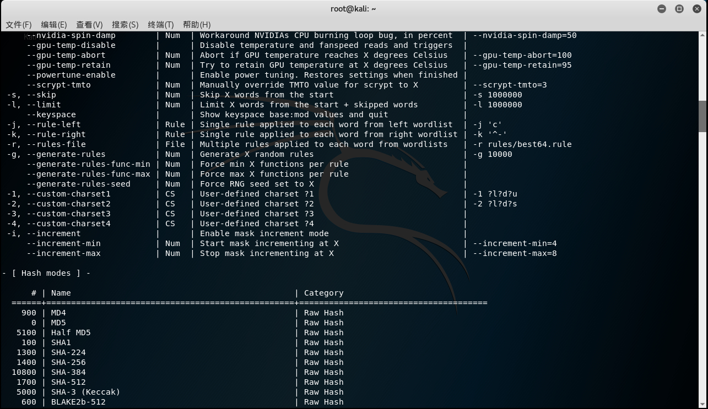Click hash mode number 5100
The image size is (708, 409).
(x=26, y=332)
